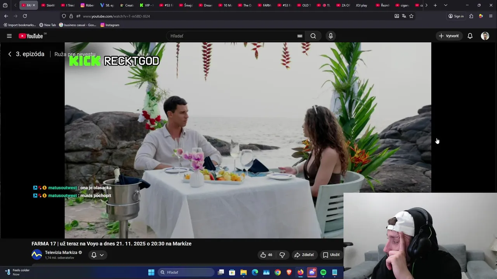Open the on-screen keyboard icon in the search box
The width and height of the screenshot is (497, 279).
(300, 36)
